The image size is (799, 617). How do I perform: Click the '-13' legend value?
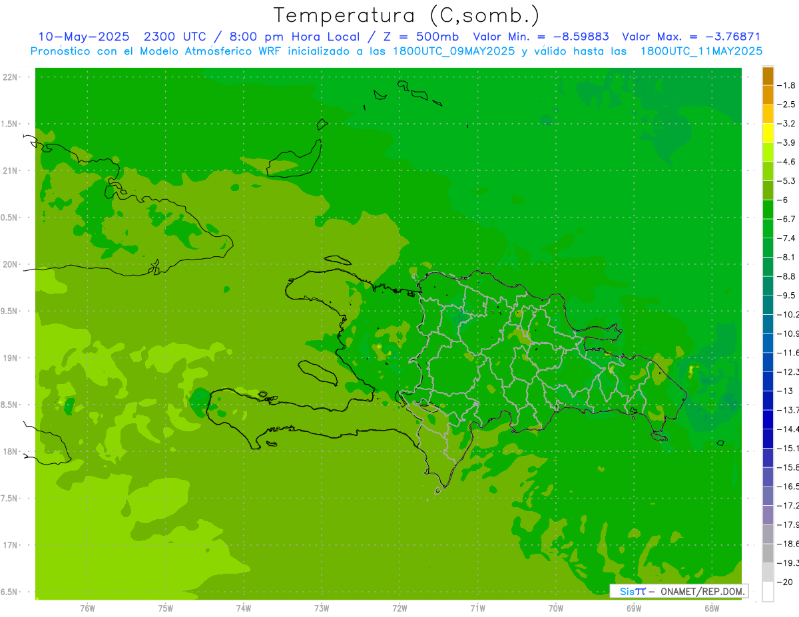pyautogui.click(x=786, y=391)
